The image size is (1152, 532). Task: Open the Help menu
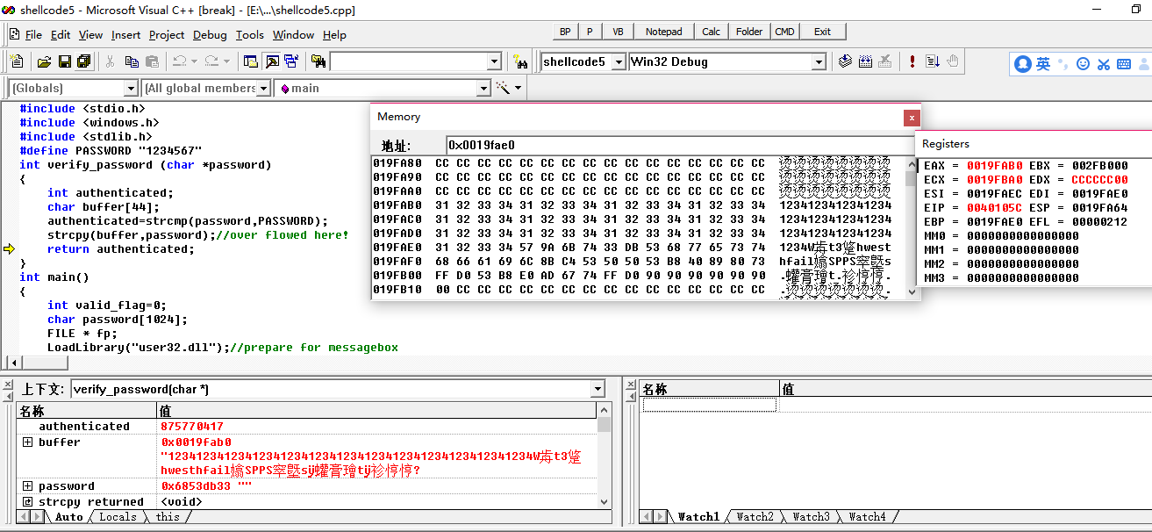tap(334, 35)
